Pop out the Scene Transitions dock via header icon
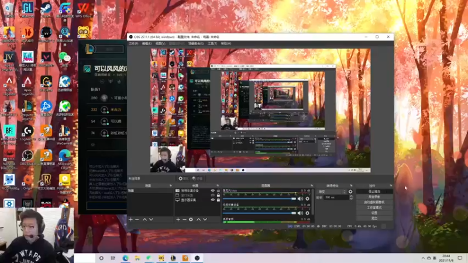 (x=351, y=186)
